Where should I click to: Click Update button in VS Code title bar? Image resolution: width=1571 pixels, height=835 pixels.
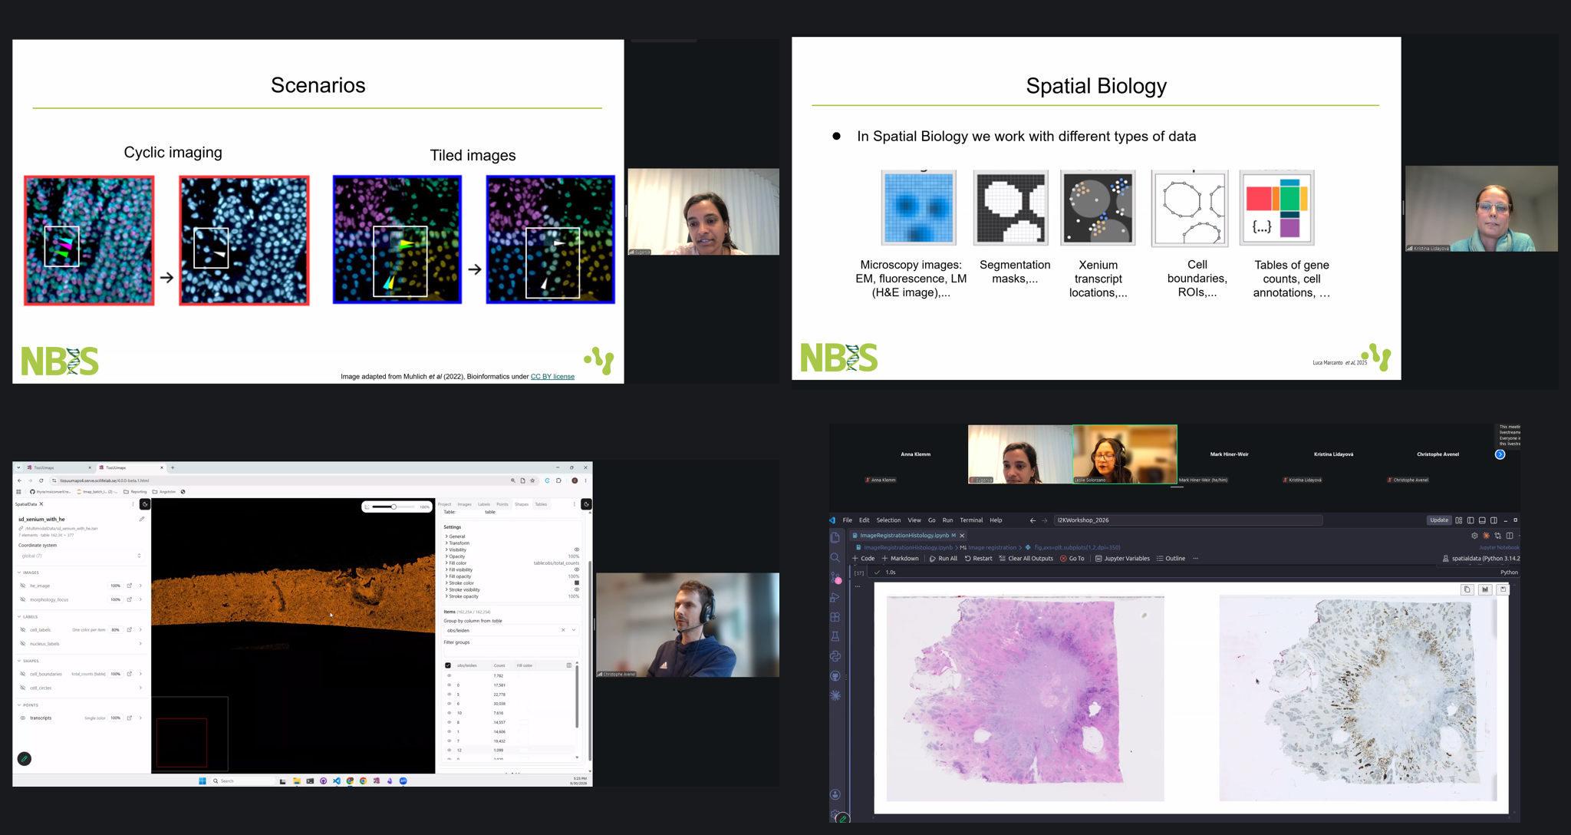(x=1439, y=520)
